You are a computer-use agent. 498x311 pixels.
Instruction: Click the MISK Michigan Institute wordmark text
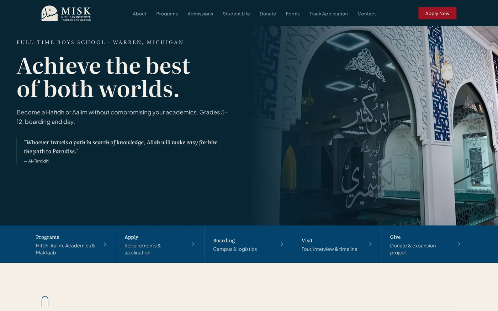[76, 14]
